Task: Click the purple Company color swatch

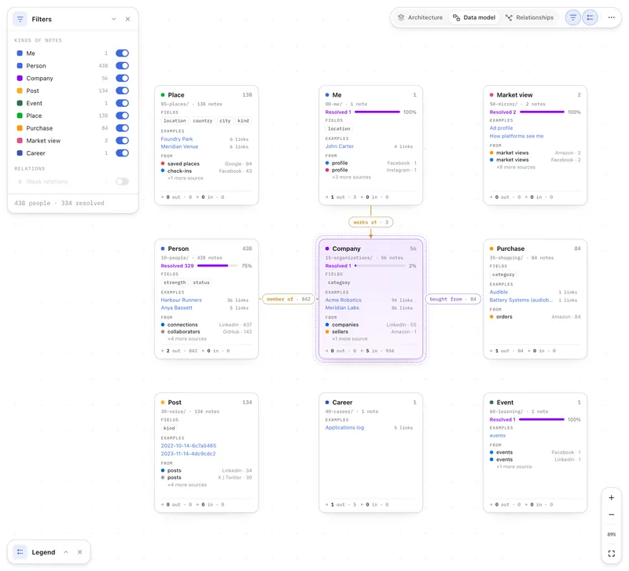Action: pyautogui.click(x=20, y=78)
